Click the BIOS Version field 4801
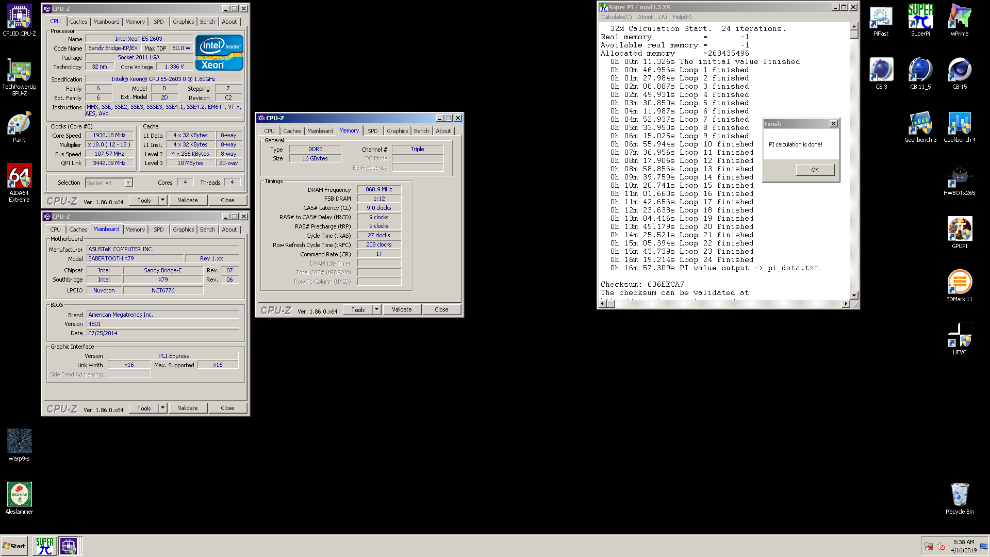Image resolution: width=990 pixels, height=557 pixels. (162, 324)
